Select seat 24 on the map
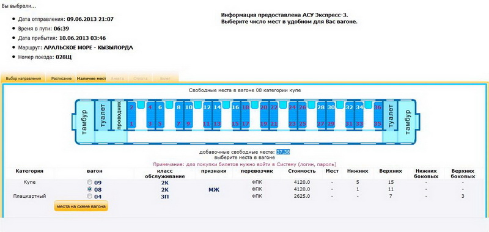This screenshot has height=232, width=489. 293,107
